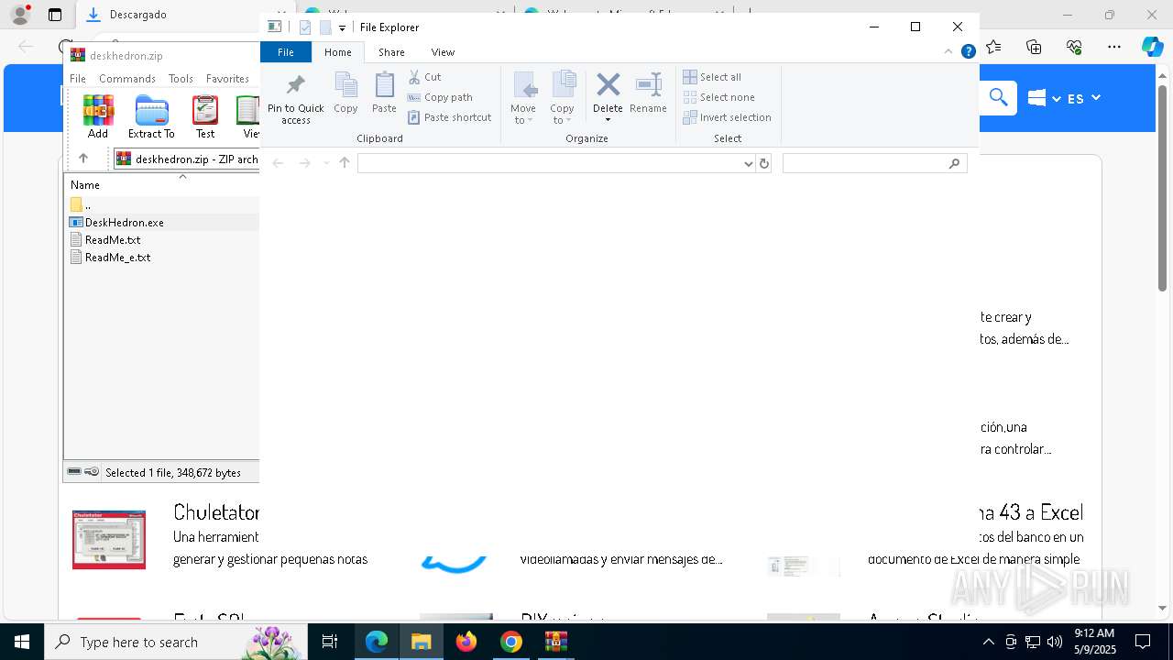Select ReadMe.txt in the archive
Screen dimensions: 1173x660
point(113,239)
